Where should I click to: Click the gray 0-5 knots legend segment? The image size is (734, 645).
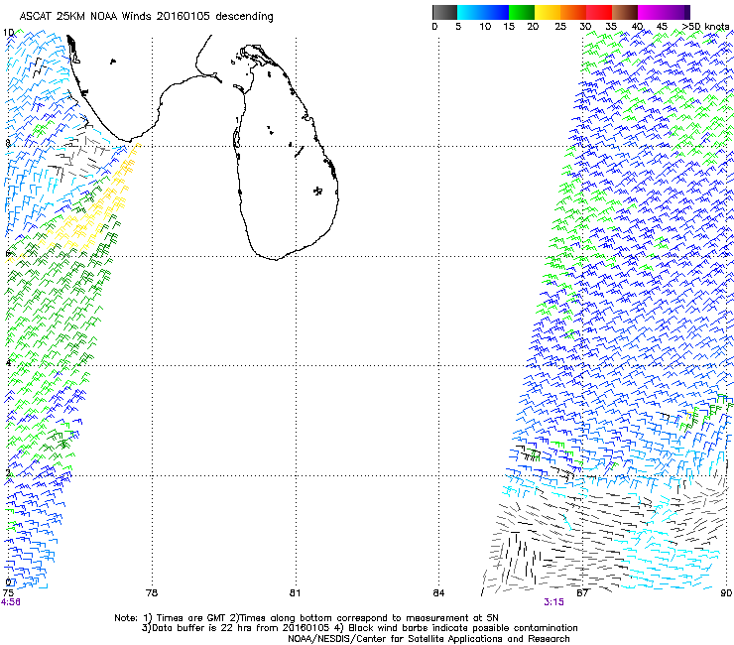444,12
